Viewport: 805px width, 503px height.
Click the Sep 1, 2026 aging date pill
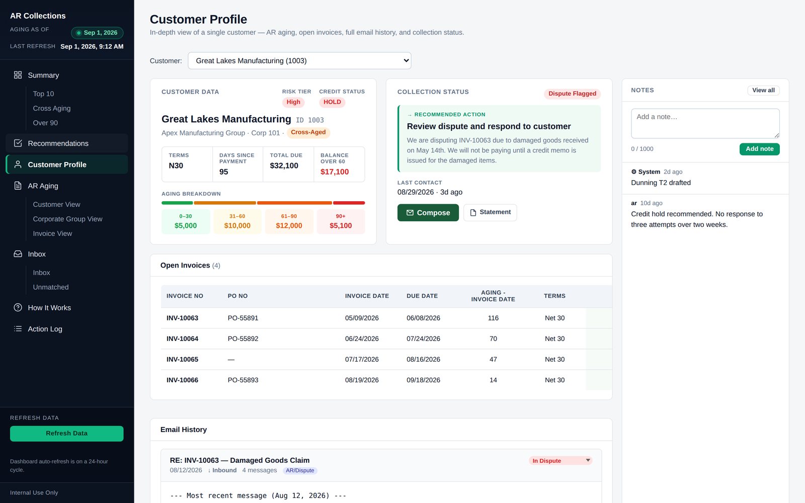pos(97,33)
